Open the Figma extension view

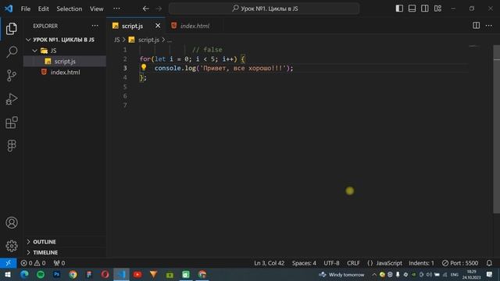point(12,146)
